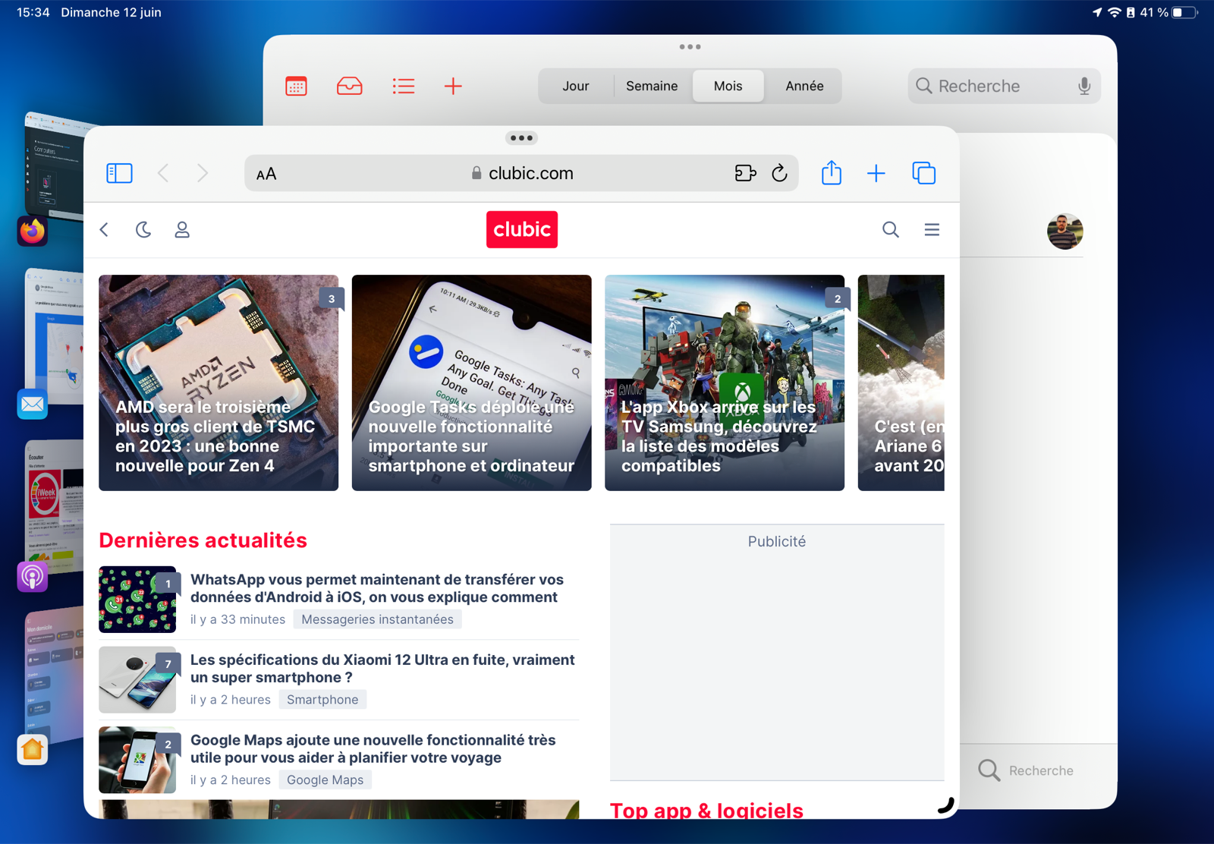Open the WhatsApp data transfer article
1214x844 pixels.
tap(377, 588)
